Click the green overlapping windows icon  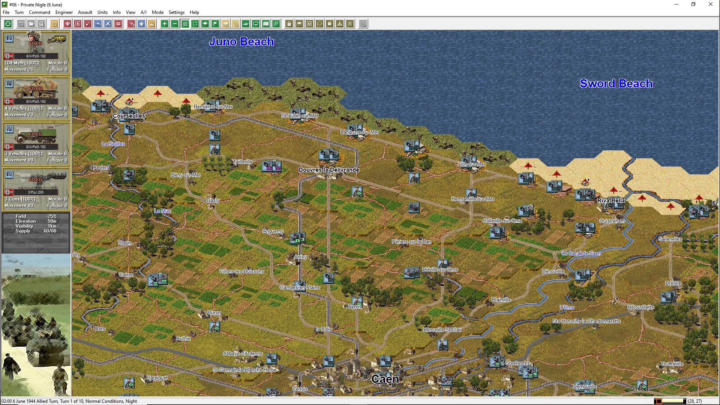(276, 24)
